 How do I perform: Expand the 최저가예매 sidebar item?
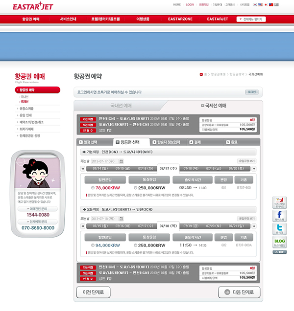click(26, 129)
